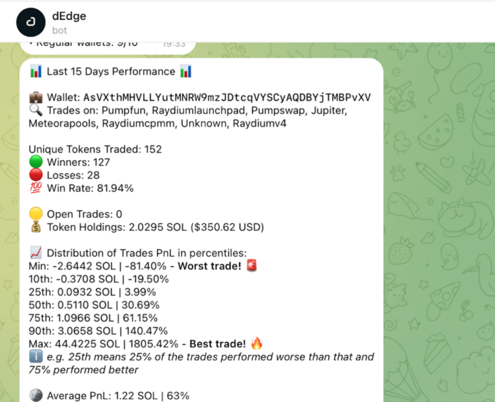Viewport: 495px width, 402px height.
Task: Click the green Winners circle icon
Action: [36, 162]
